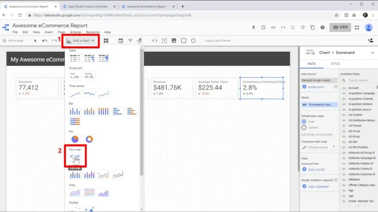Select the first time series chart
This screenshot has height=212, width=378.
75,94
